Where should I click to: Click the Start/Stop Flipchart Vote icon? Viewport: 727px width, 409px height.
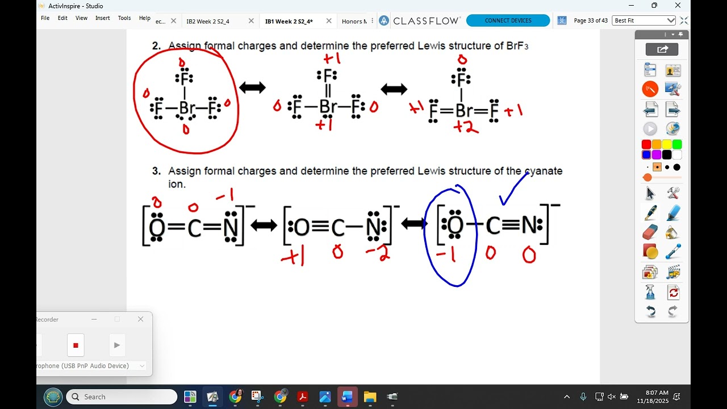point(650,129)
